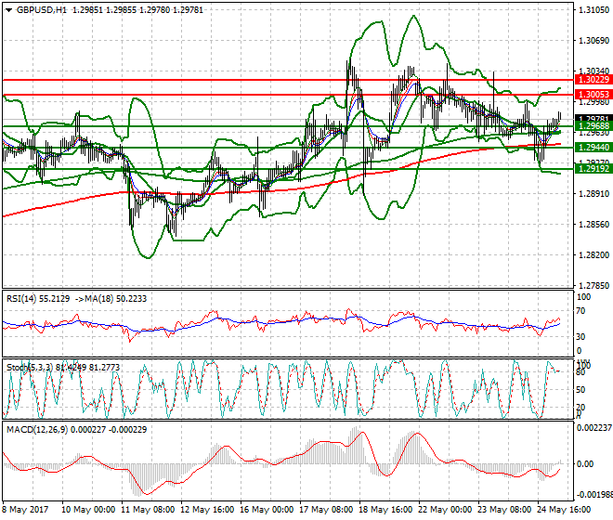Click the 18 May 16:00 time label
Image resolution: width=613 pixels, height=520 pixels.
[x=385, y=510]
